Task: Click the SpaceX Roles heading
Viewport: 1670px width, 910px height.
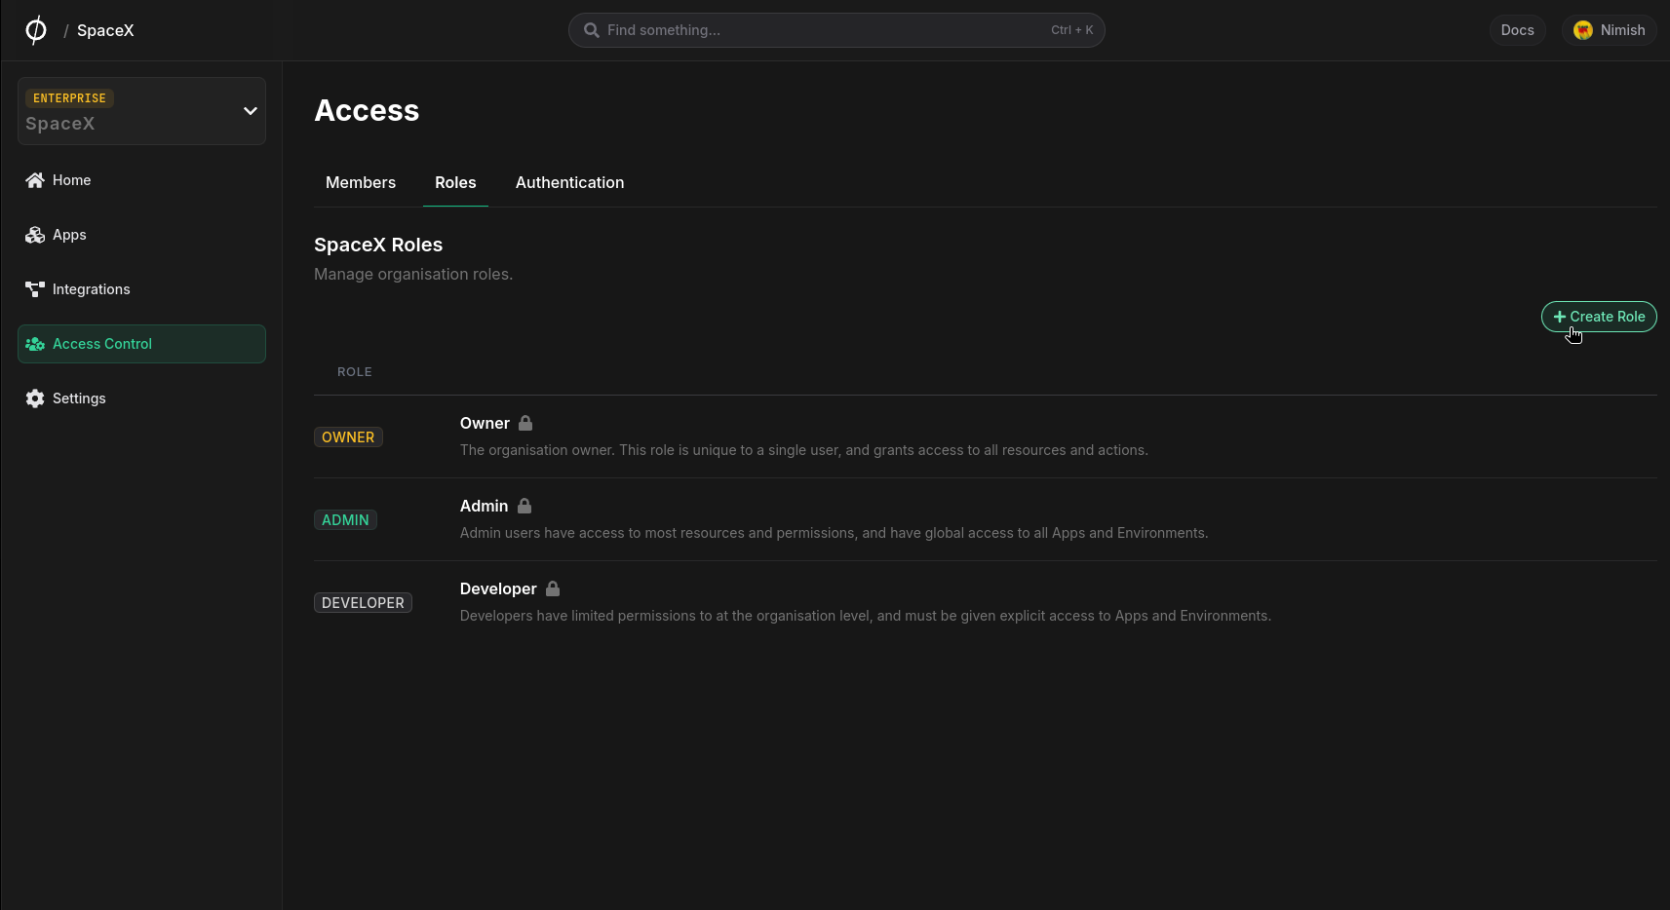Action: (378, 245)
